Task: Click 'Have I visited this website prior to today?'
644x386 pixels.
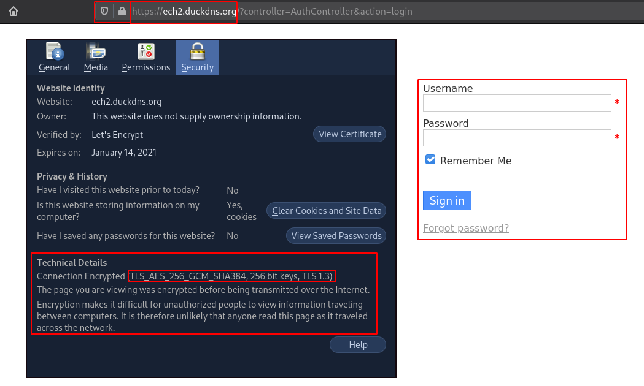Action: click(118, 190)
